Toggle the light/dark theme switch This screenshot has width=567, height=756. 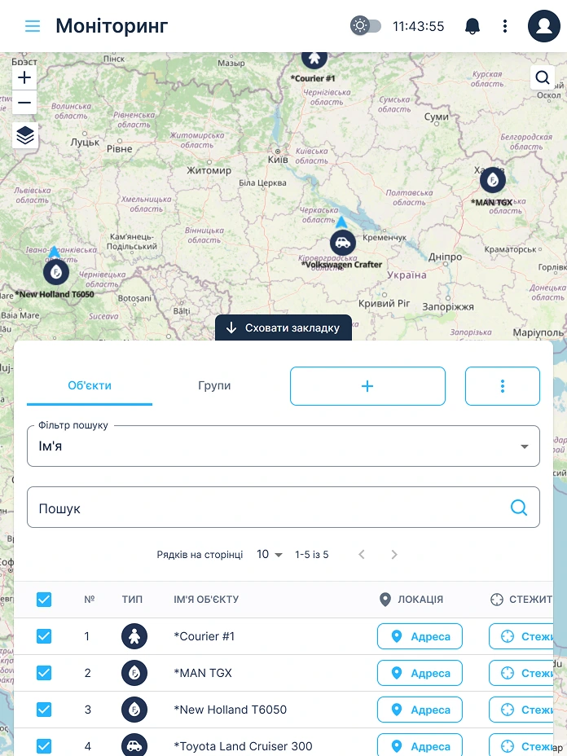point(366,26)
